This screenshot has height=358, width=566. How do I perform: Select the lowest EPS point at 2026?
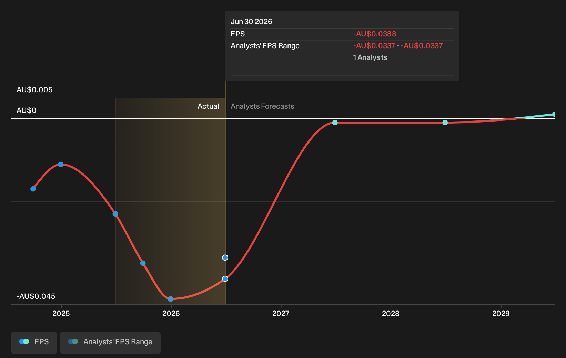[171, 299]
